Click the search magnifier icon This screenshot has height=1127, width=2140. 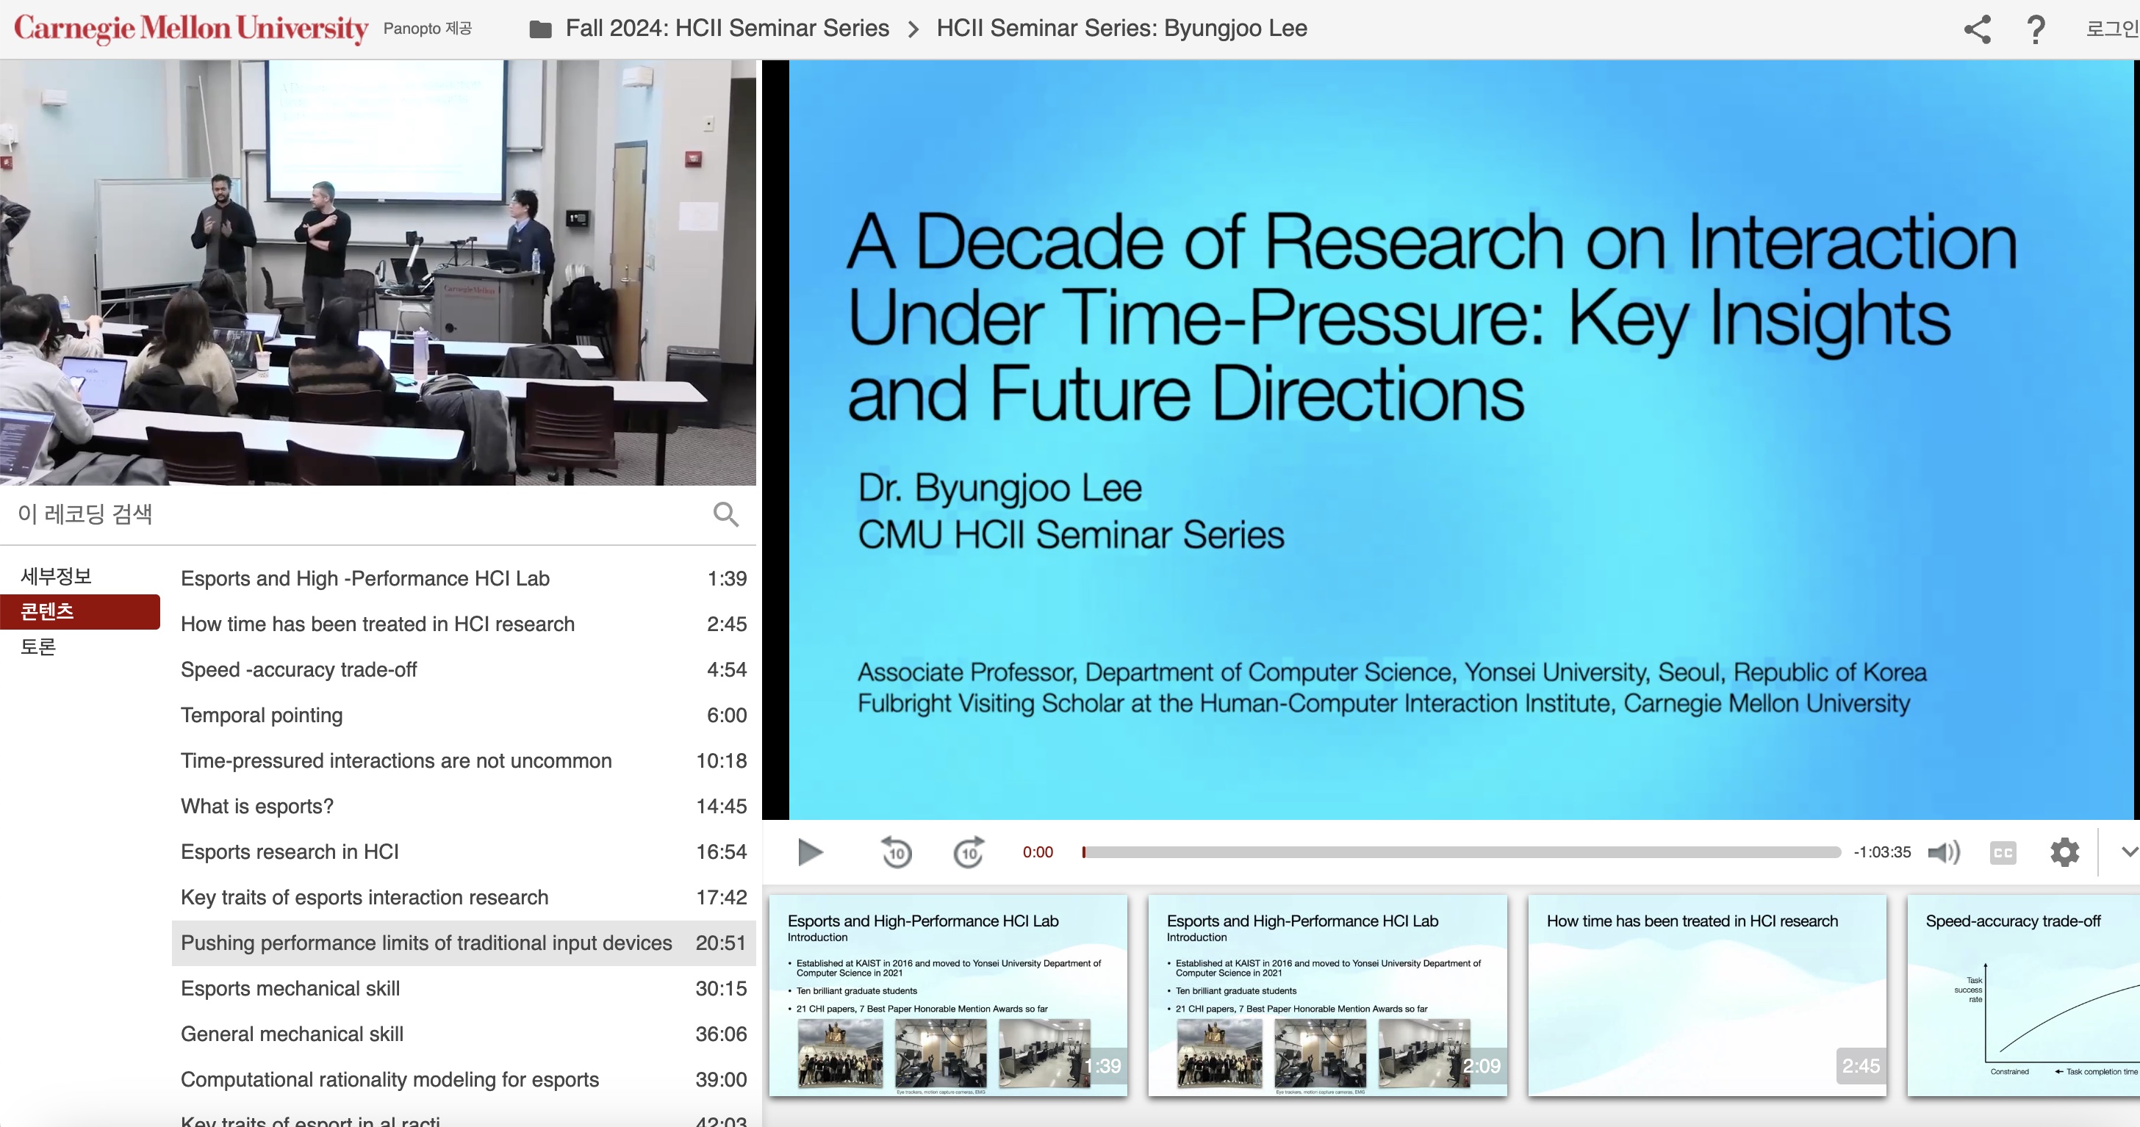point(725,514)
